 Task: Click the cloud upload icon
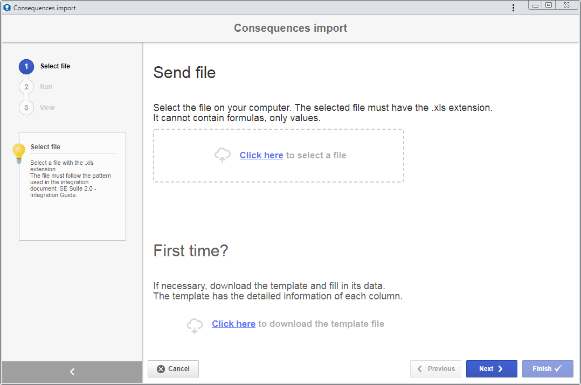(222, 155)
